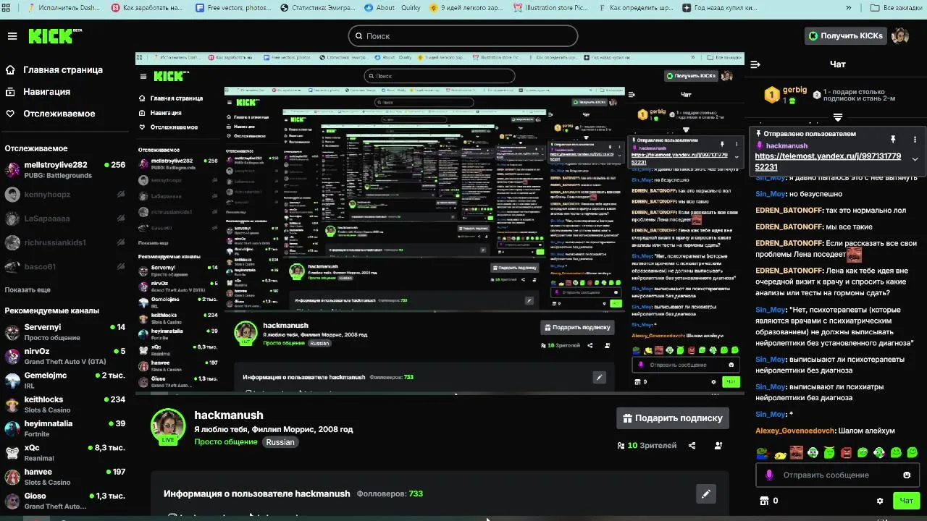
Task: Click the Отправить сообщение chat input
Action: click(837, 475)
